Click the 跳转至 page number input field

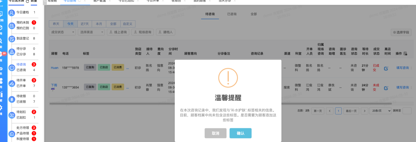coord(406,111)
